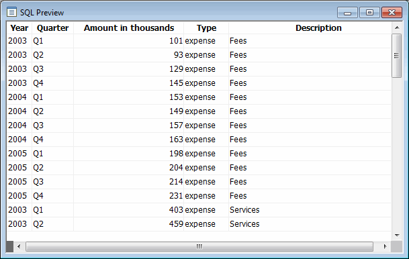Click the horizontal scrollbar thumb

tap(199, 246)
